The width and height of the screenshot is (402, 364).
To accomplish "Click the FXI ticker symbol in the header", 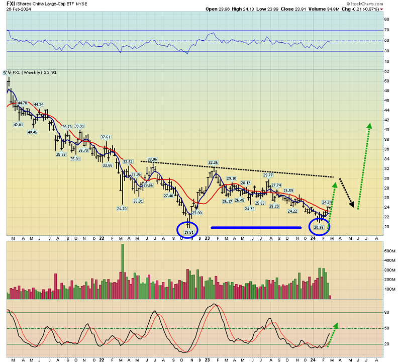I will tap(11, 4).
